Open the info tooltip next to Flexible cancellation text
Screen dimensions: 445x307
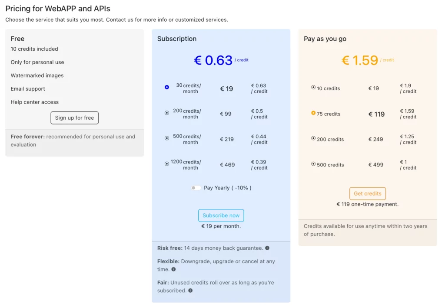click(x=173, y=269)
